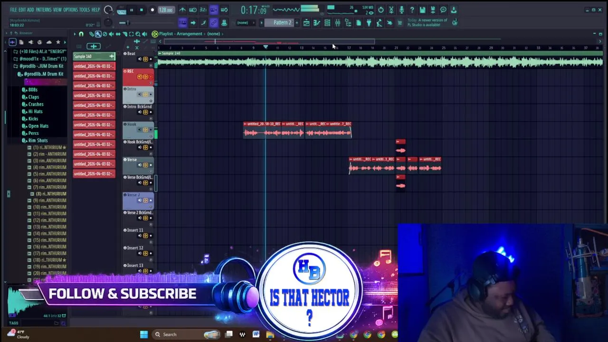The image size is (608, 342).
Task: Click the microphone one-click recording icon
Action: click(401, 9)
